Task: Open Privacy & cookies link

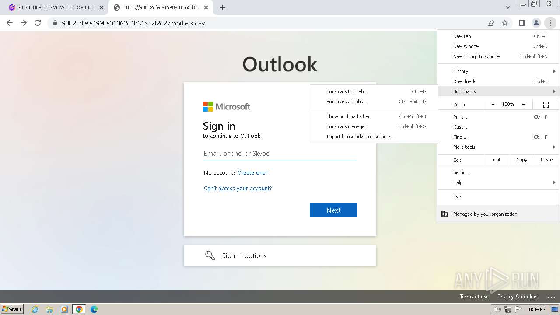Action: point(518,297)
